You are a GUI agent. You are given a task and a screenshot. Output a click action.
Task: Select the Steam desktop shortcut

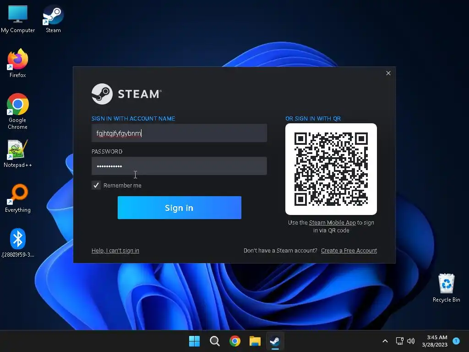[x=53, y=18]
